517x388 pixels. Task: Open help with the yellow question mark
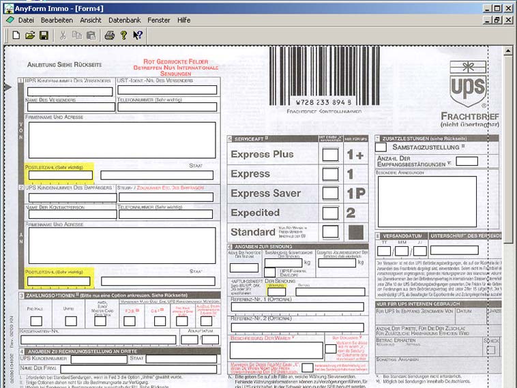(x=123, y=35)
